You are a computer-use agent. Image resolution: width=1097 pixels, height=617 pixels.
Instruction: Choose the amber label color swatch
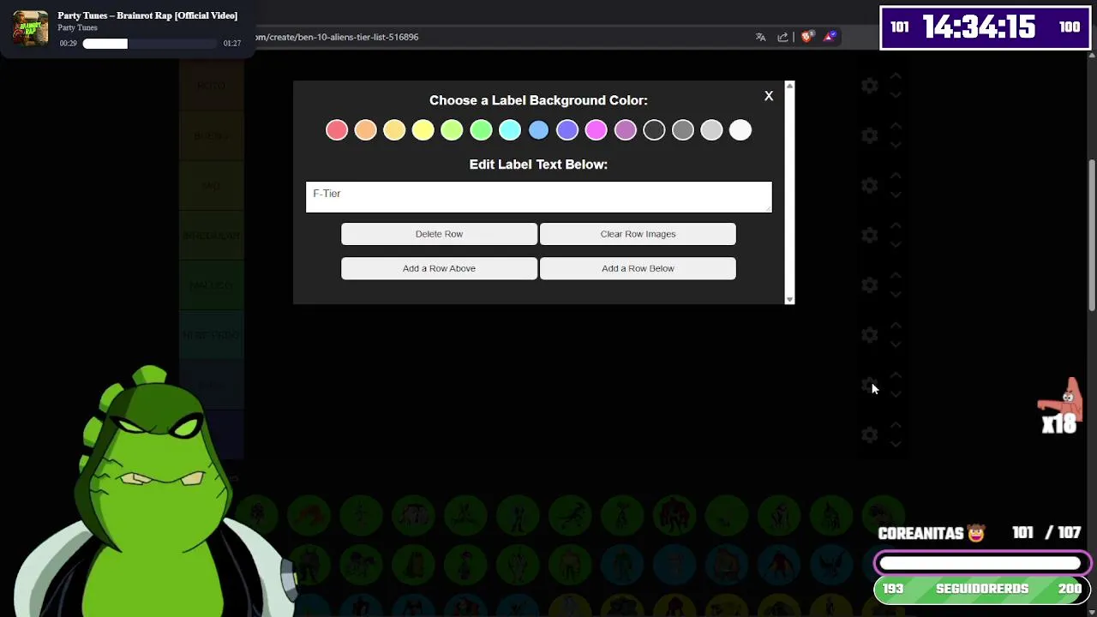(394, 130)
